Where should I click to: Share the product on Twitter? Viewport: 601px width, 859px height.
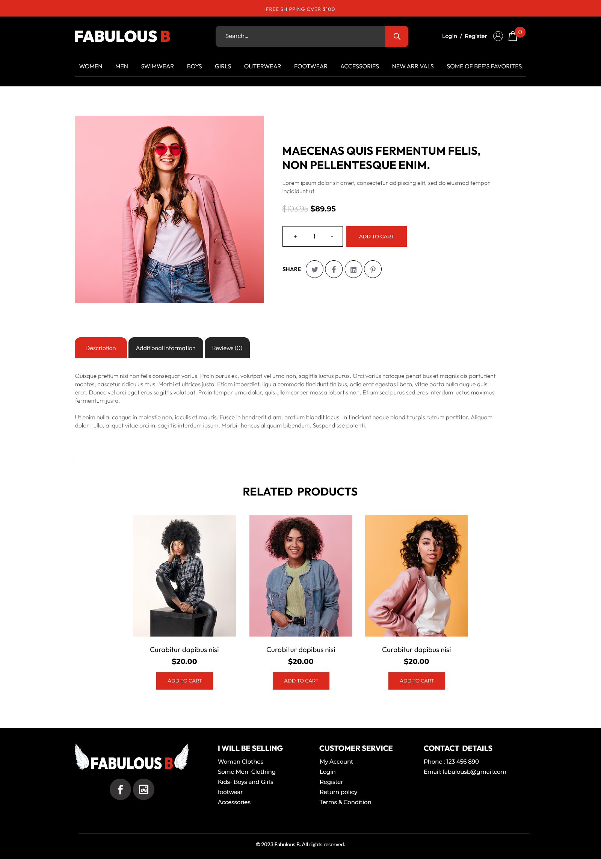(x=314, y=269)
